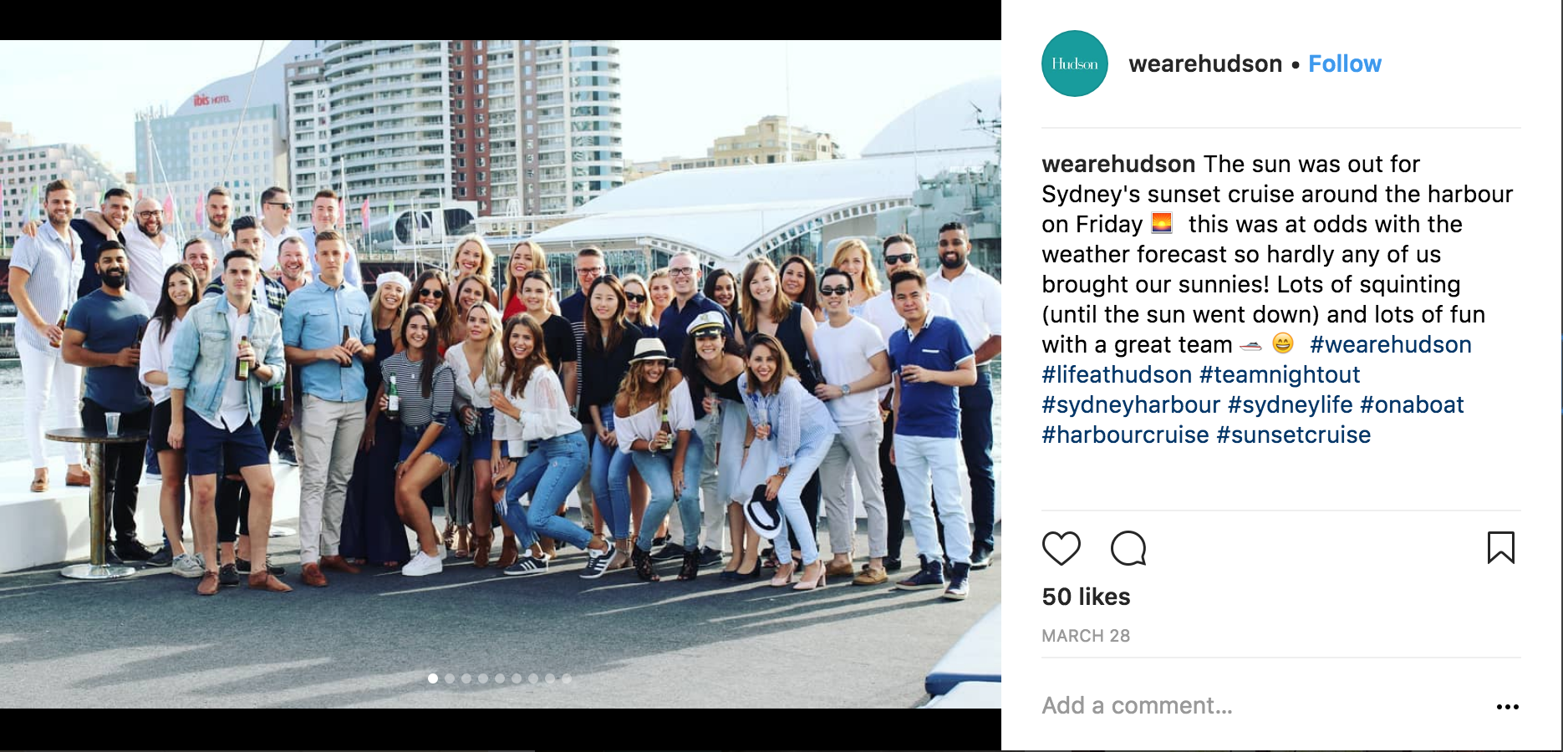
Task: Open the #sunsetcruise hashtag
Action: [x=1294, y=434]
